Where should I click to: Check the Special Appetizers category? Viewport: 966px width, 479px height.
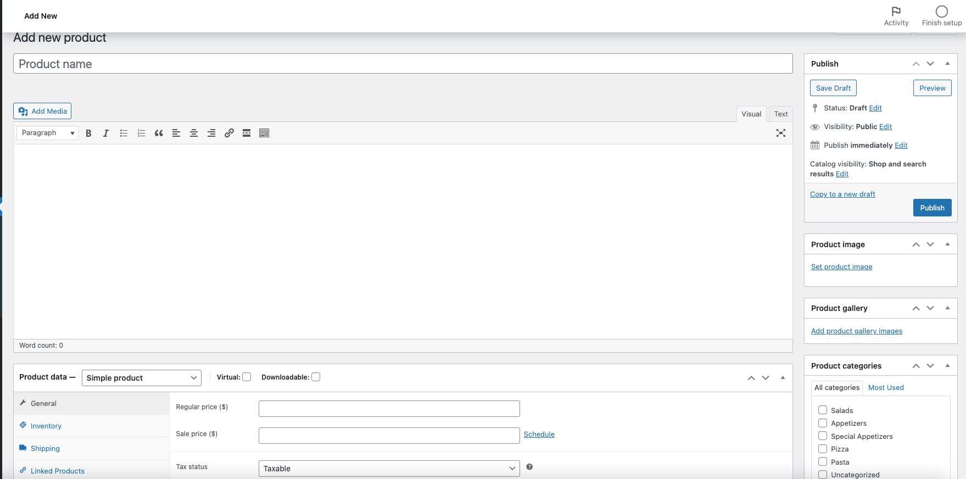click(823, 436)
